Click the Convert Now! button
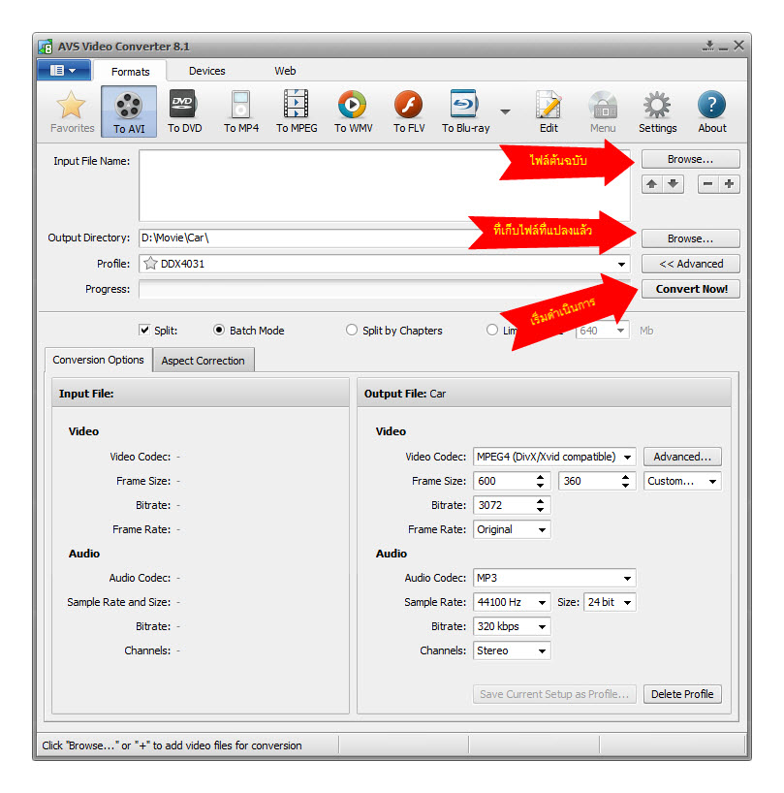784x793 pixels. [691, 289]
